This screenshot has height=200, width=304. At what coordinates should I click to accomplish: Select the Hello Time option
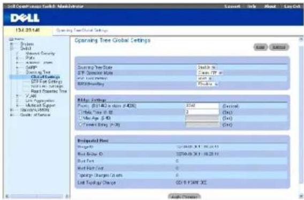[80, 112]
